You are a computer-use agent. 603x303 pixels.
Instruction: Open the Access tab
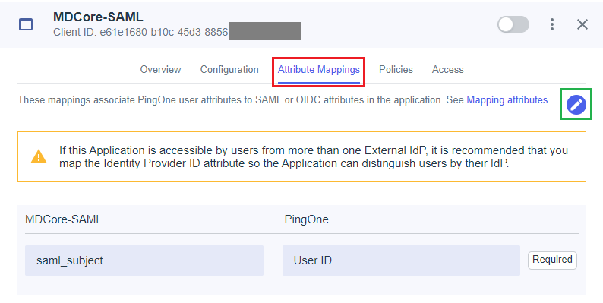click(x=447, y=70)
